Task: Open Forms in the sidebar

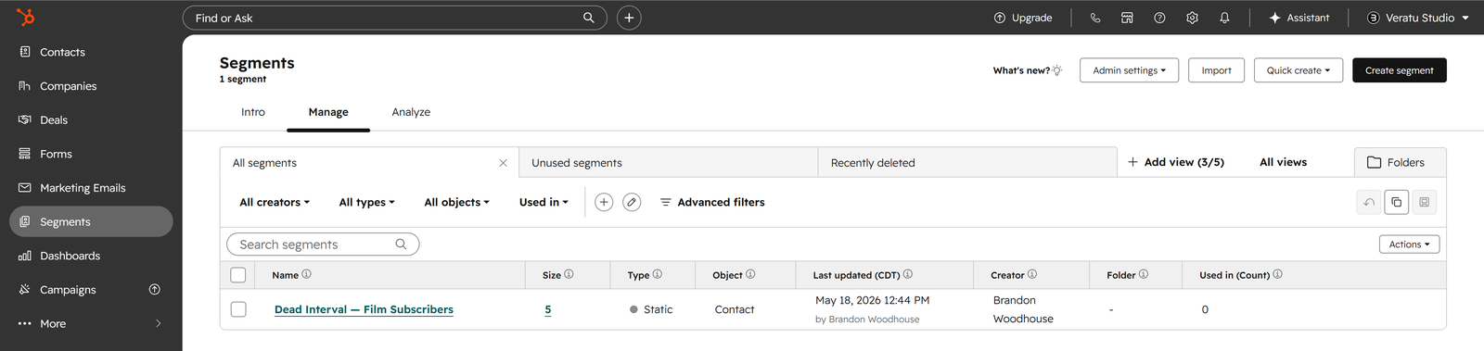Action: [x=91, y=154]
